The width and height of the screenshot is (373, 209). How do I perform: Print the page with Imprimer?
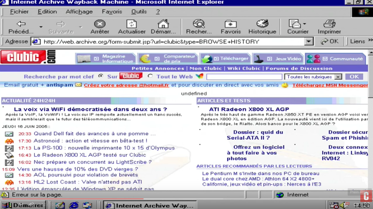click(329, 27)
